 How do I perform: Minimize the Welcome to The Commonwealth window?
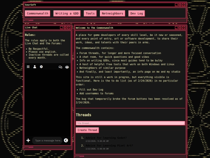tap(177, 28)
